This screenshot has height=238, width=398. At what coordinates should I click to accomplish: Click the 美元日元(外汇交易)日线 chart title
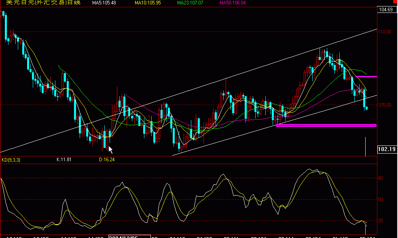(43, 2)
